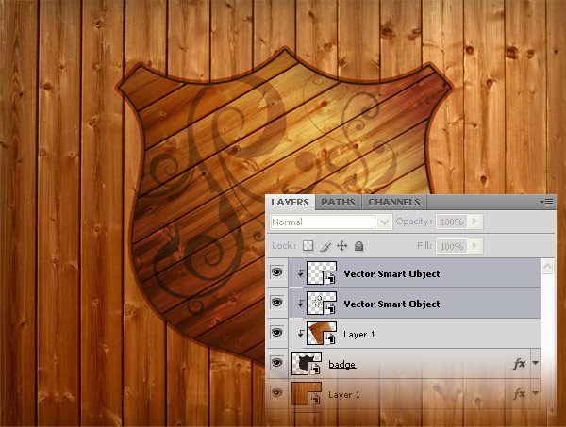The height and width of the screenshot is (427, 566).
Task: Expand the bottom Layer 1 effects list
Action: tap(535, 393)
